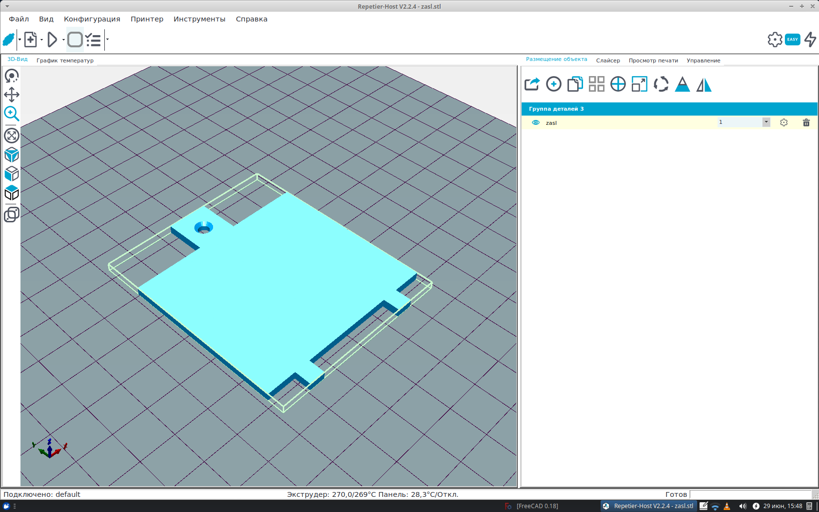Click the rotate object icon
Screen dimensions: 819x512
point(661,84)
